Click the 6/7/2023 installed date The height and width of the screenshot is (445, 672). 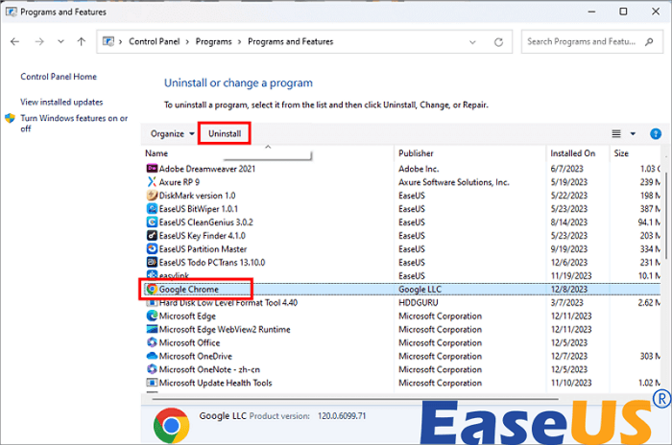click(567, 169)
